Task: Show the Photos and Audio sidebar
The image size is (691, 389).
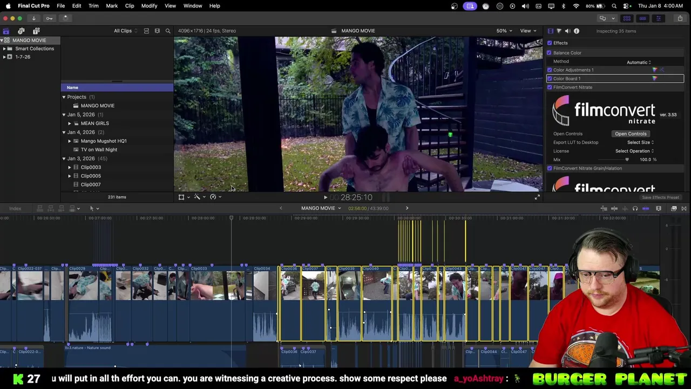Action: (21, 31)
